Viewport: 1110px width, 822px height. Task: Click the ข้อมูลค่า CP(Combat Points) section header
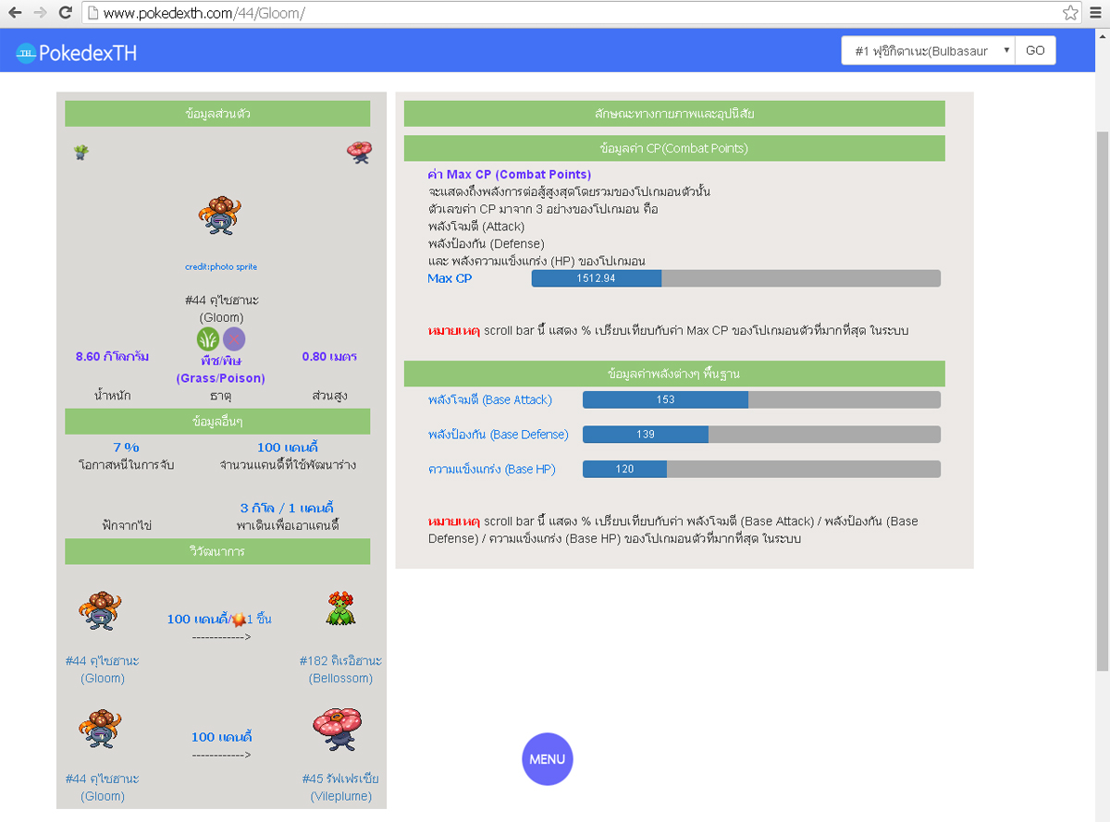coord(674,148)
